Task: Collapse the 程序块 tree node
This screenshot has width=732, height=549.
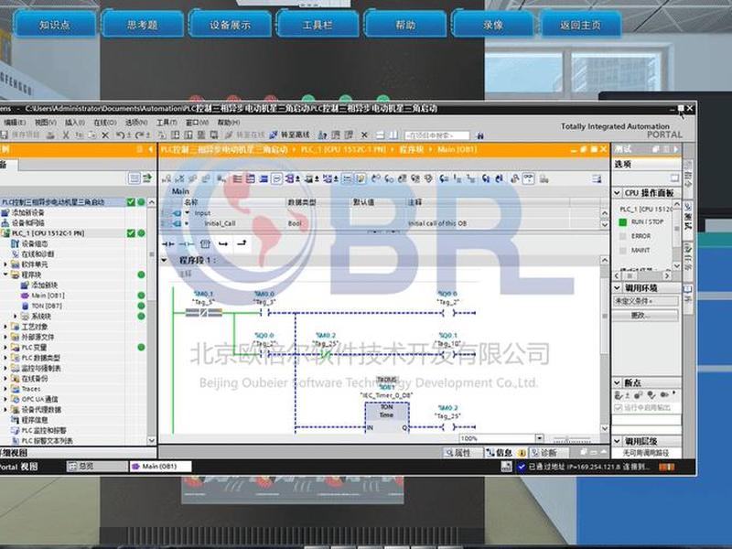Action: [5, 274]
